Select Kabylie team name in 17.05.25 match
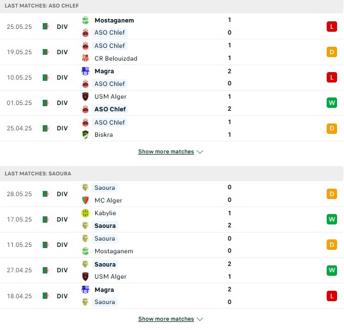This screenshot has height=330, width=344. pyautogui.click(x=105, y=213)
